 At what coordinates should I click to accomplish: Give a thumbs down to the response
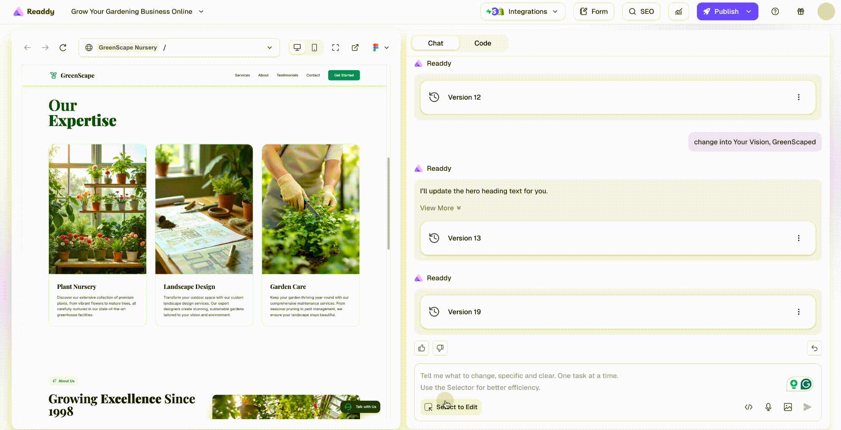pyautogui.click(x=440, y=348)
